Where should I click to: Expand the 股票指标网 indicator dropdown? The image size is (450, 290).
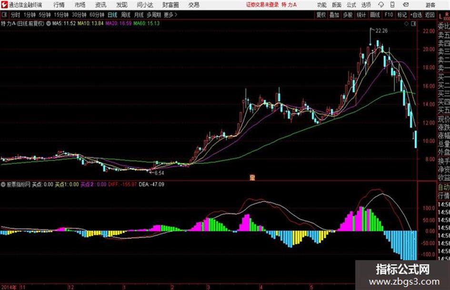tap(3, 184)
